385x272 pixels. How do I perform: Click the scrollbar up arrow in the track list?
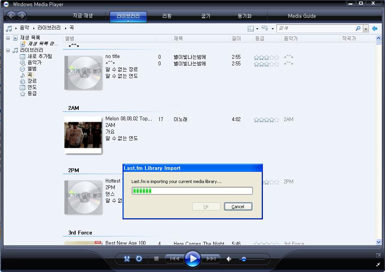(x=378, y=38)
